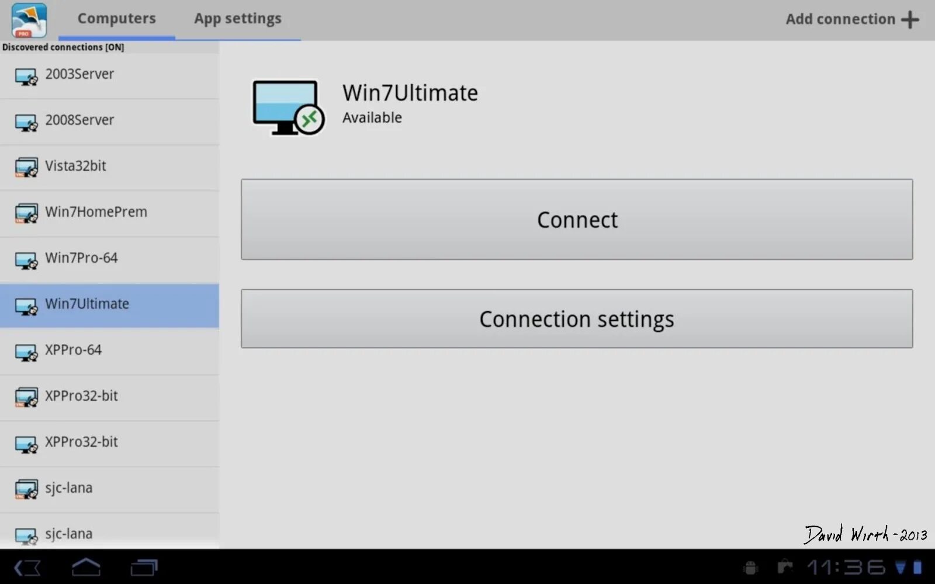Click the second XPPro32-bit RDP icon
The height and width of the screenshot is (584, 935).
coord(26,444)
